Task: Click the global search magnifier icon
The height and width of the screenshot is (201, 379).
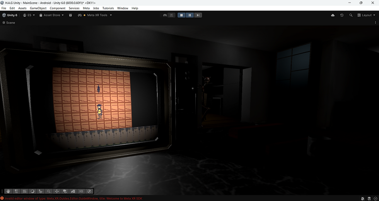Action: coord(351,15)
